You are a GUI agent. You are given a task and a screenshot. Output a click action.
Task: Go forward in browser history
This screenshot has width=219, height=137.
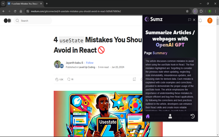tap(9, 11)
